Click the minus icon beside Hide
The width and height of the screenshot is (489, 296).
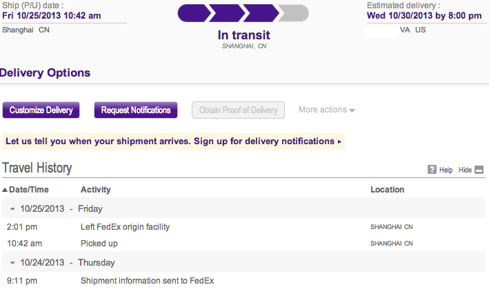479,169
